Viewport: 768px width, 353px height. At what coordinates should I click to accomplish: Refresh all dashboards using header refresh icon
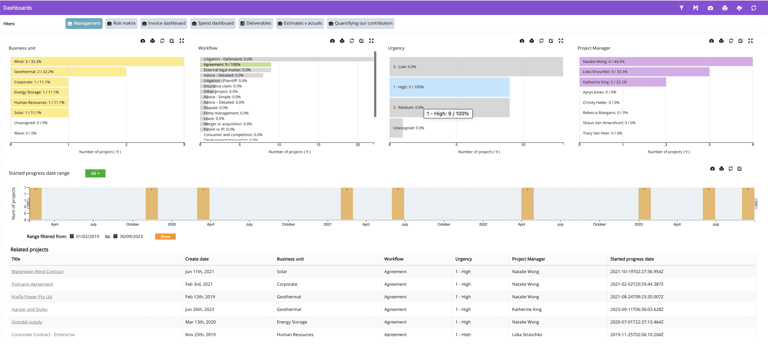point(754,8)
